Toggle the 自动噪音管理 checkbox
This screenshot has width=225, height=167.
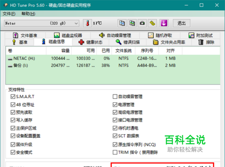(x=115, y=96)
